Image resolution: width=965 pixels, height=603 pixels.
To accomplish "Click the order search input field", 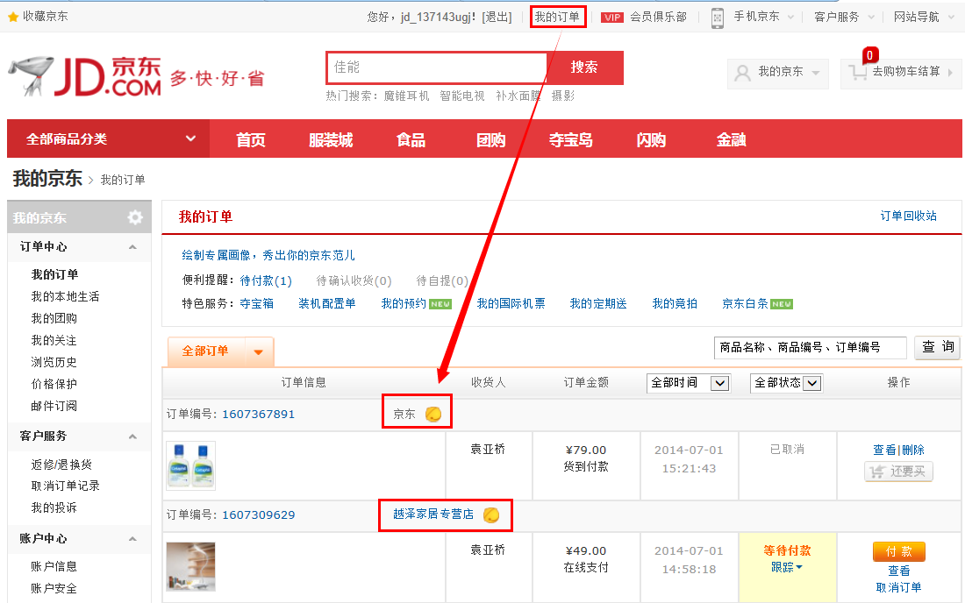I will [x=810, y=347].
